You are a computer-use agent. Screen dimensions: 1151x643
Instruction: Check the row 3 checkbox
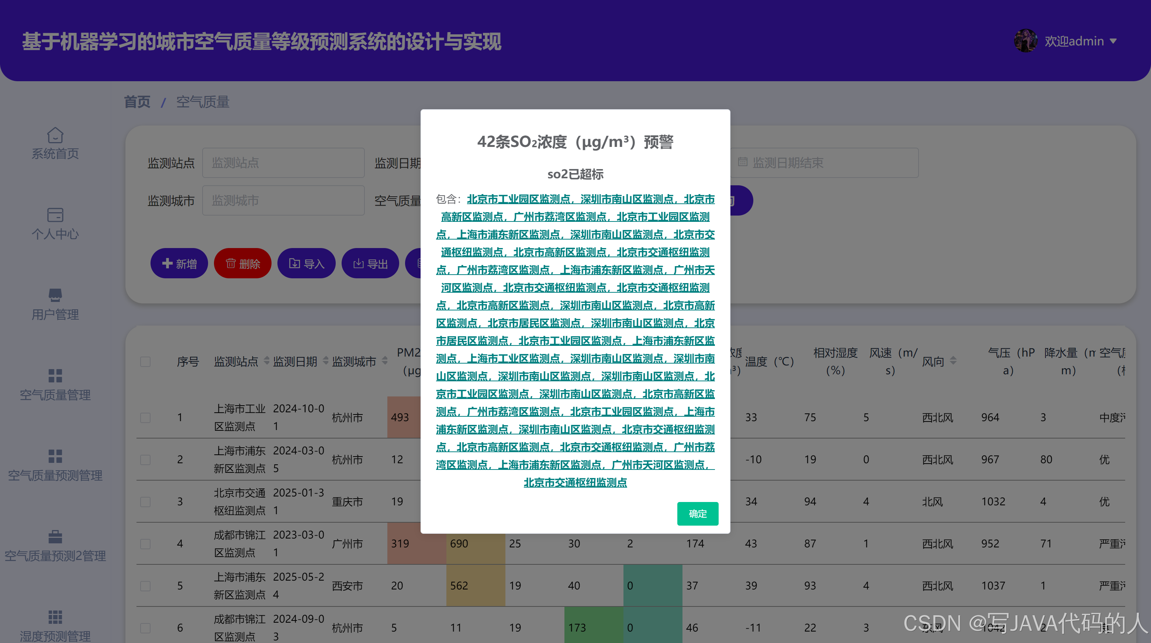(145, 501)
